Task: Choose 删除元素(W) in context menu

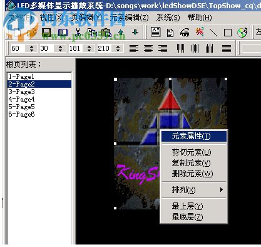Action: [194, 174]
